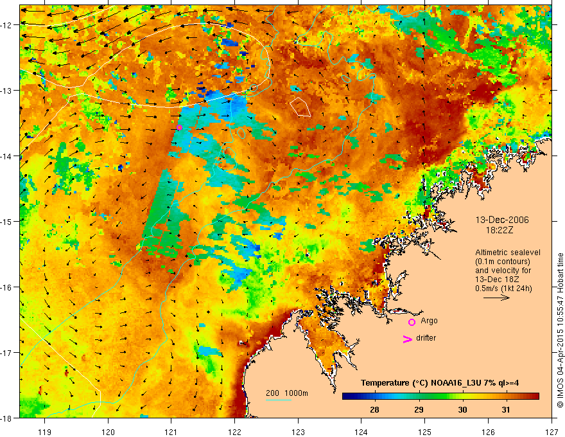Click latitude axis label -18
The image size is (565, 437).
point(6,418)
